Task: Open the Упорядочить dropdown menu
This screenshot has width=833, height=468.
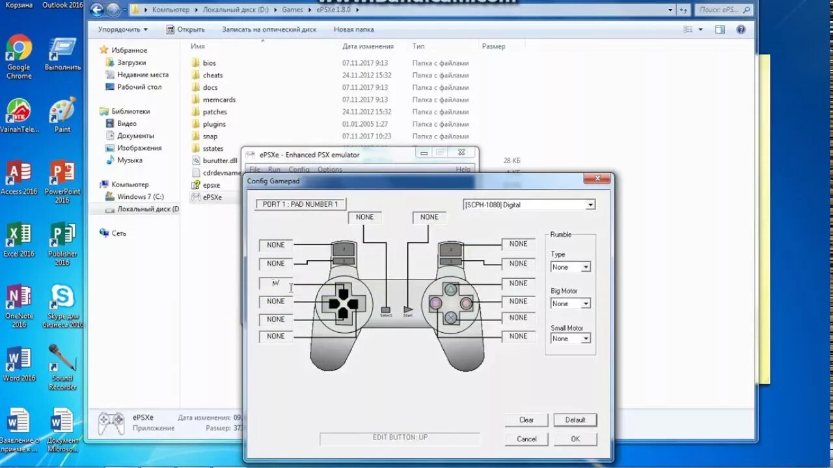Action: pos(122,29)
